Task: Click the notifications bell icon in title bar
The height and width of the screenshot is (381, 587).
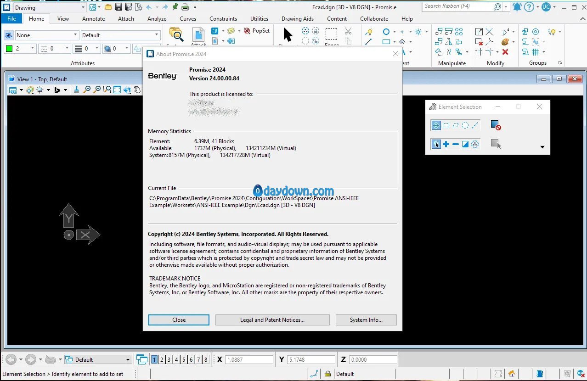Action: click(x=517, y=7)
